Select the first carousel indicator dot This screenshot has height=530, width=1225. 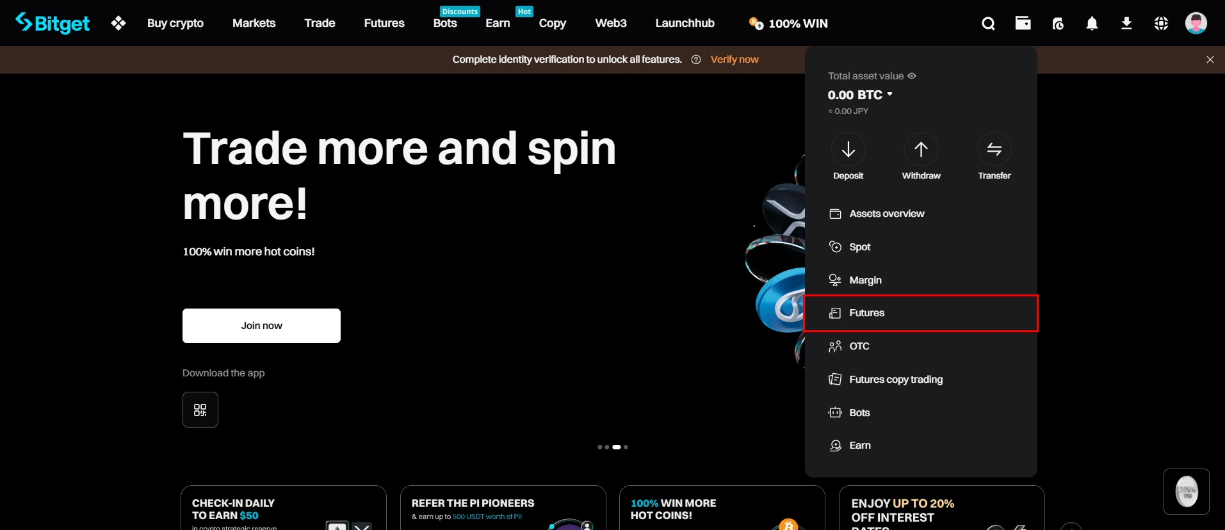(x=599, y=447)
